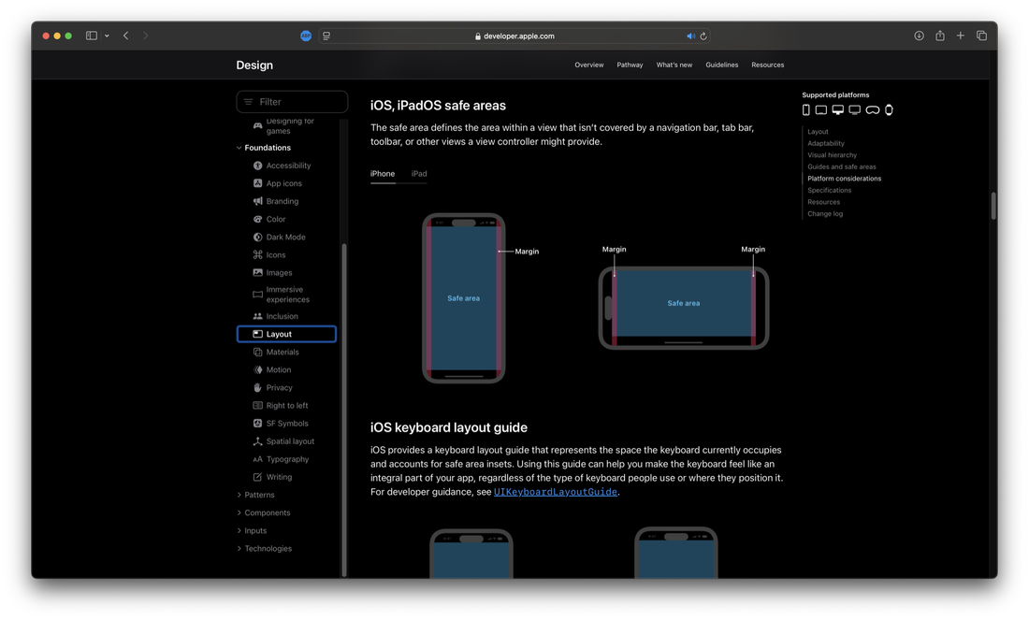Click the Immersive experiences icon
This screenshot has height=620, width=1029.
tap(258, 294)
